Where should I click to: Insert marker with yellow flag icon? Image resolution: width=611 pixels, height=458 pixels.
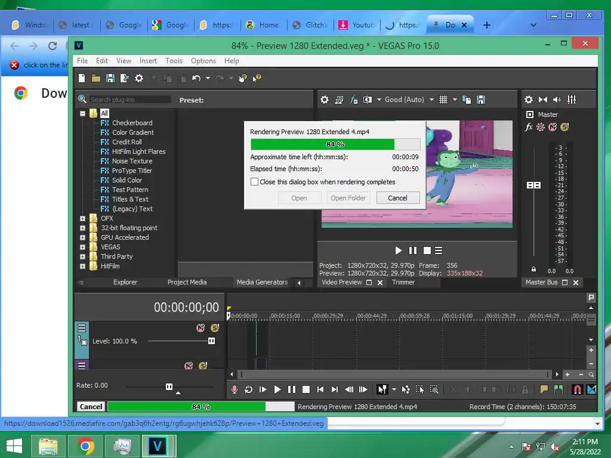click(x=544, y=389)
